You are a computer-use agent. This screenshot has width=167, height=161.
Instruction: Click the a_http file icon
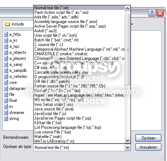click(6, 34)
